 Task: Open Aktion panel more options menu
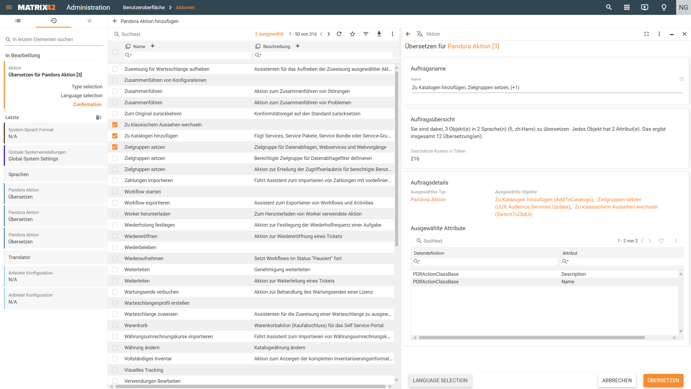(659, 34)
